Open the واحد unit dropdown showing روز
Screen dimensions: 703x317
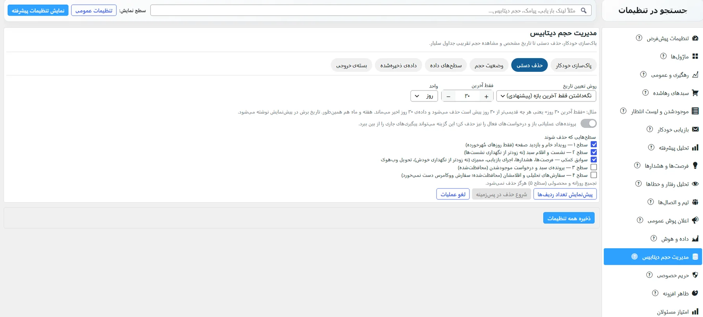pyautogui.click(x=424, y=96)
